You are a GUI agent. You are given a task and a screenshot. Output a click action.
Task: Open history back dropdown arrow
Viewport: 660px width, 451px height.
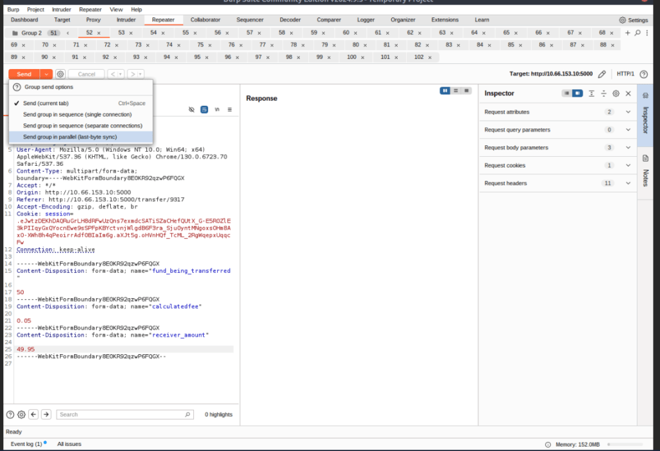tap(121, 74)
